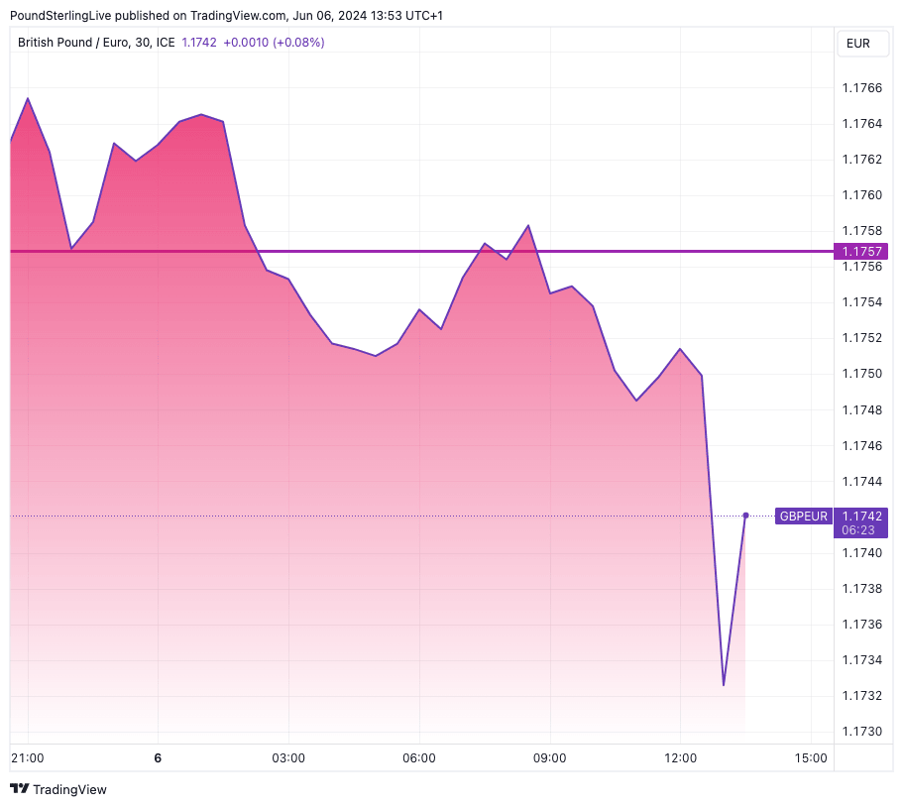Click the TradingView brand text link

[69, 789]
